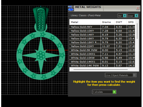Click the horizontal scrollbar below the metal table
Screen dimensions: 143x107
[100, 70]
